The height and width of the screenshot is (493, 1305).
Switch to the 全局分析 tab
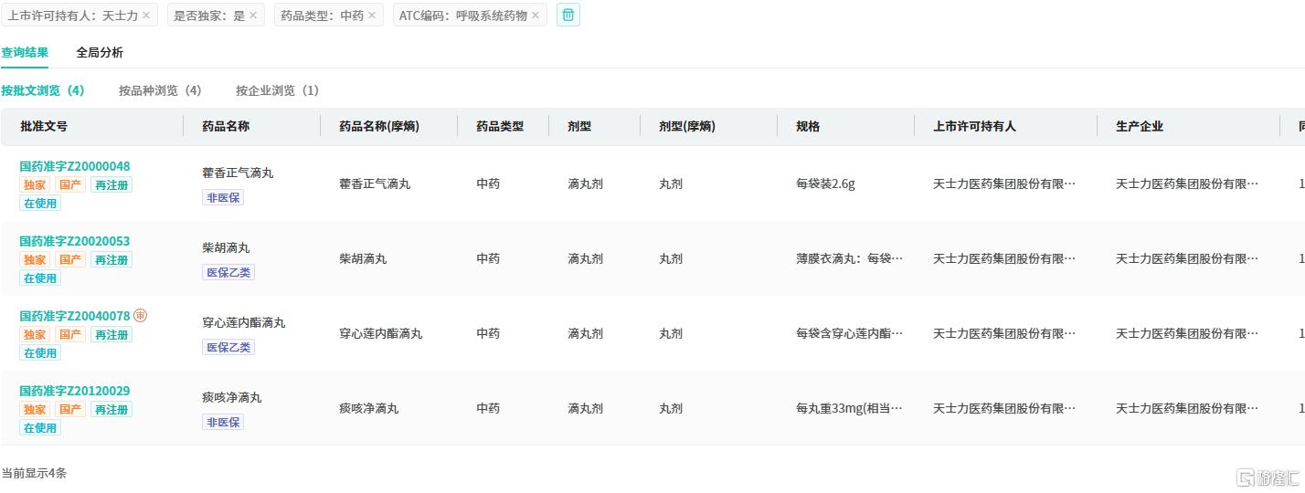point(100,53)
